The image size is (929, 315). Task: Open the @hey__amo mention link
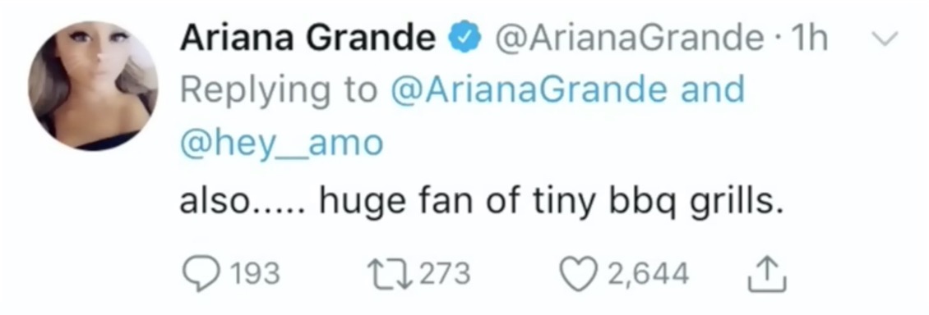(x=281, y=144)
